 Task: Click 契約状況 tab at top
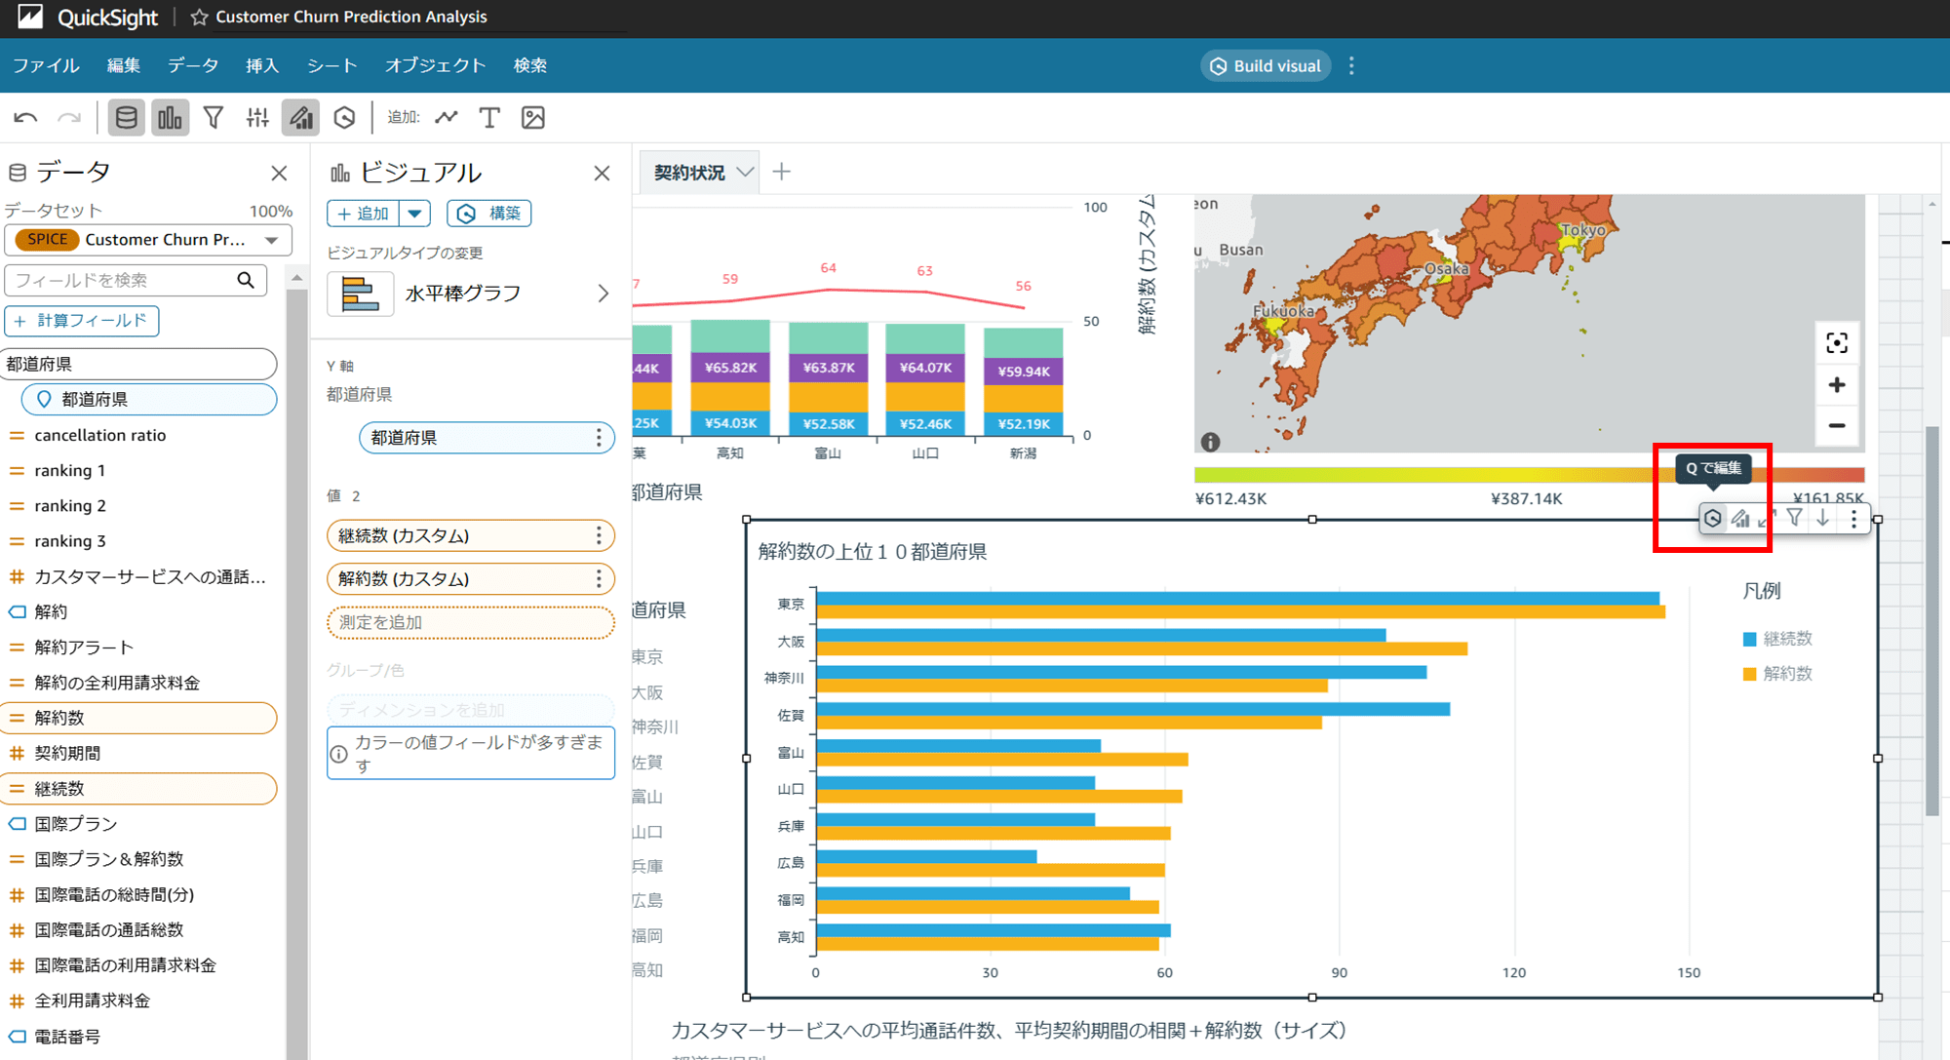point(692,173)
